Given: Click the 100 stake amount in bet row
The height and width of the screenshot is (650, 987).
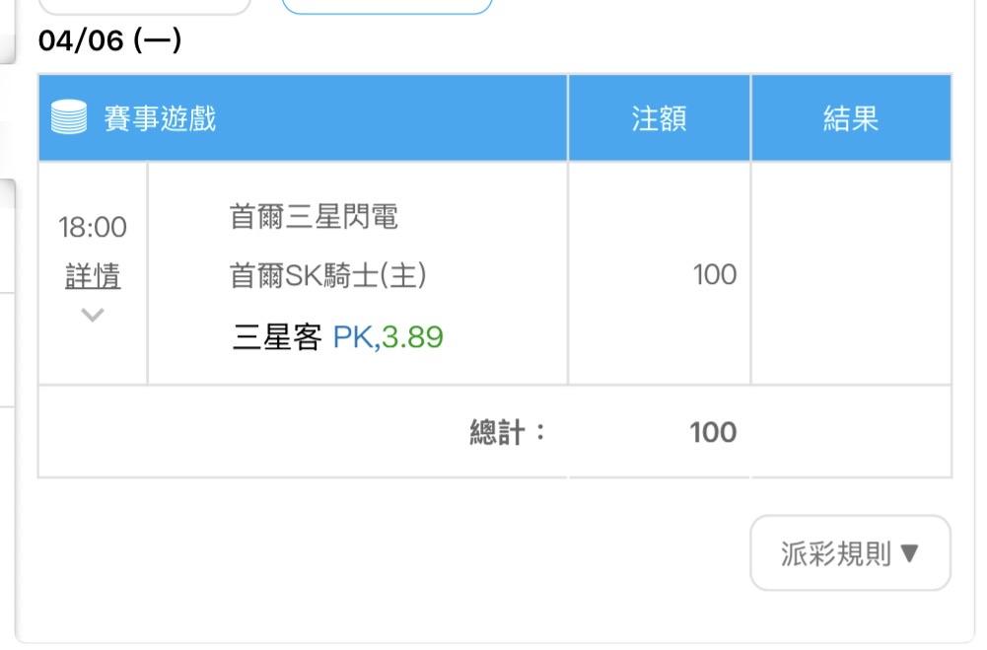Looking at the screenshot, I should [714, 275].
